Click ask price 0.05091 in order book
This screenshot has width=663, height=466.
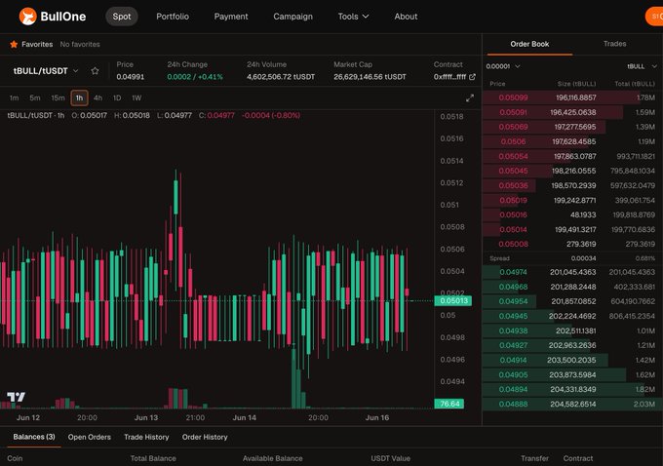(x=513, y=112)
